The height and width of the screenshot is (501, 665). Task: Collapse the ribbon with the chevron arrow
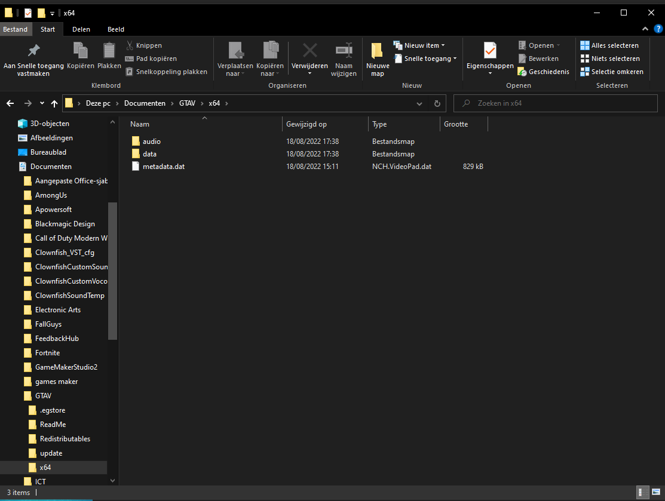(645, 29)
